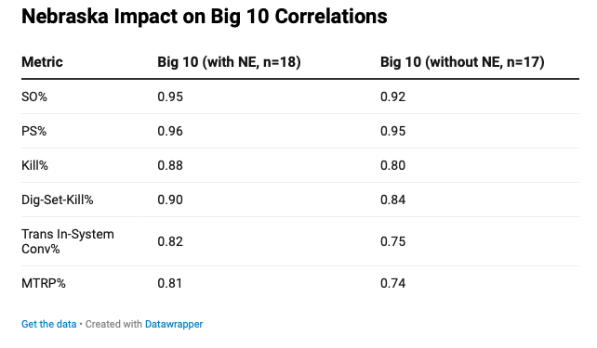
Task: Select Trans In-System Conv% row label
Action: pos(68,241)
